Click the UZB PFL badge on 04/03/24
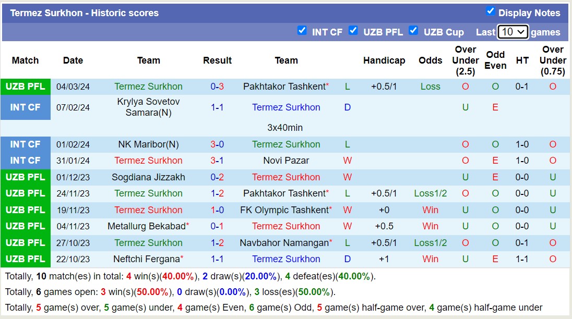 click(x=26, y=87)
